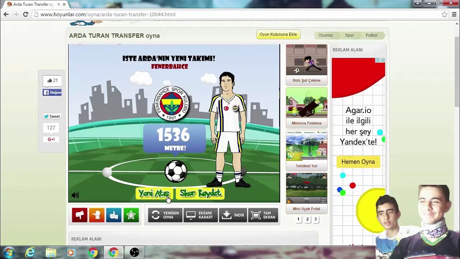460x259 pixels.
Task: Switch to Tam Ekran fullscreen mode
Action: [x=263, y=215]
